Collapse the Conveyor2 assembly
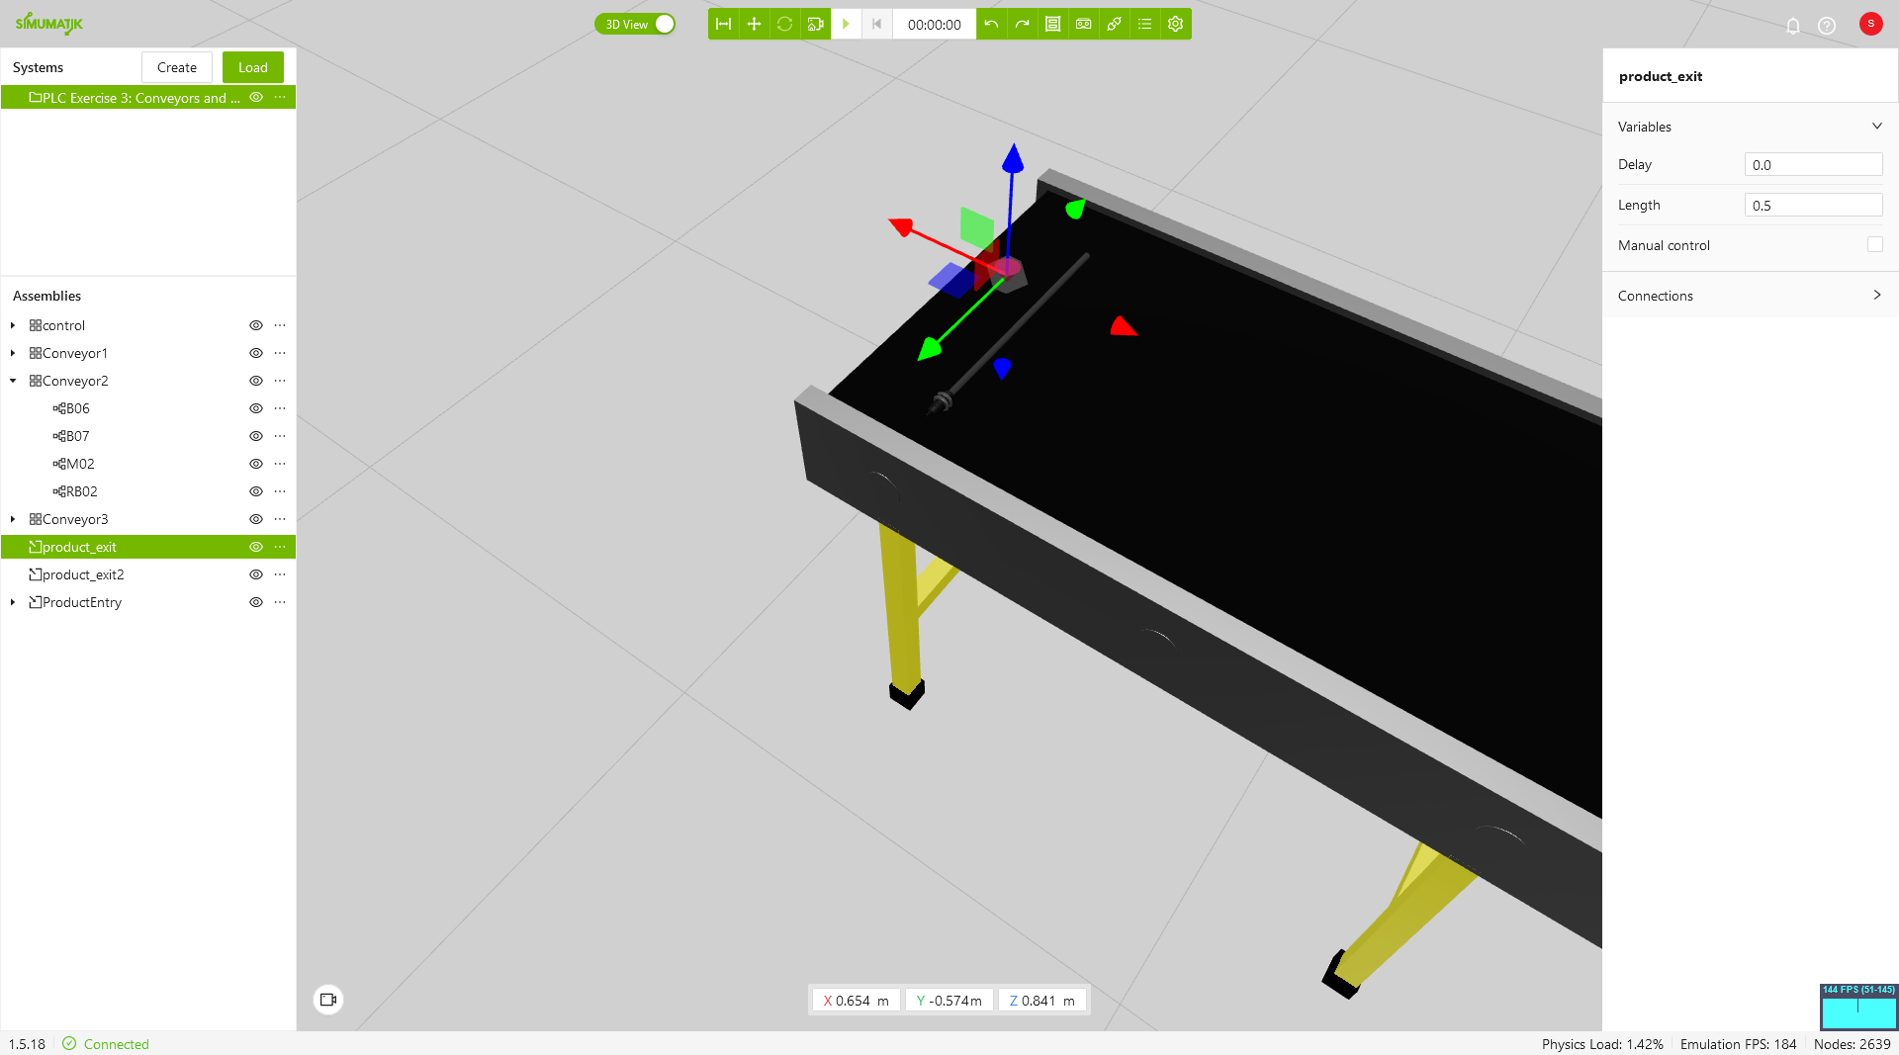This screenshot has height=1055, width=1899. [x=13, y=381]
